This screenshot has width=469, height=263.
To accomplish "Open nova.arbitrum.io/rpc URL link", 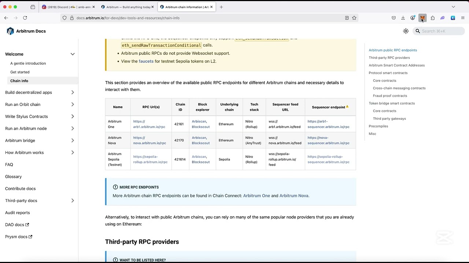I will tap(149, 140).
